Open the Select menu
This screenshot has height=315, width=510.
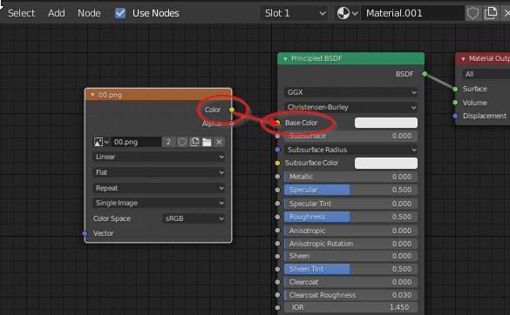click(x=22, y=13)
